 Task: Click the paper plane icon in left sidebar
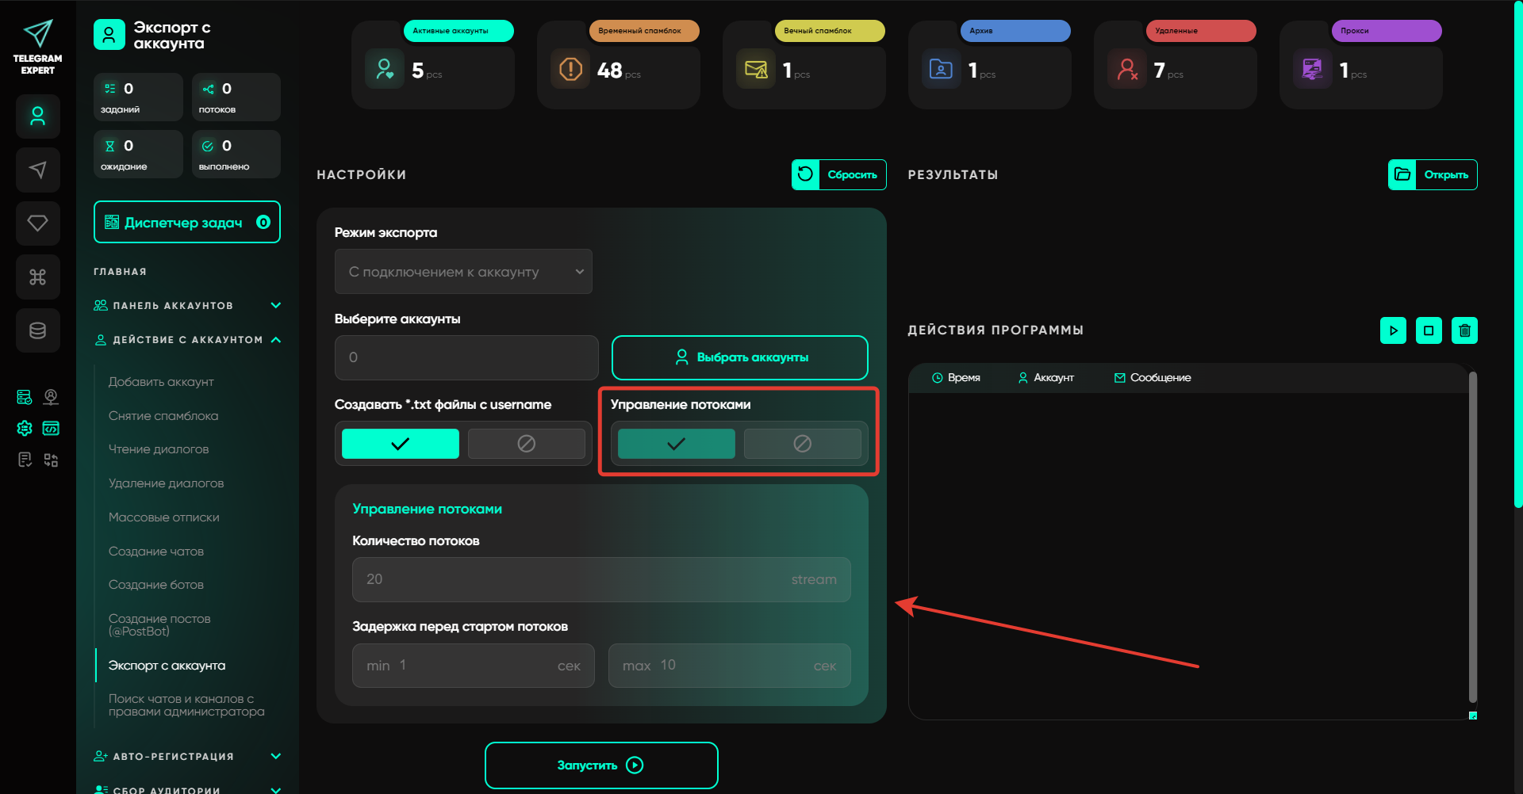click(37, 170)
